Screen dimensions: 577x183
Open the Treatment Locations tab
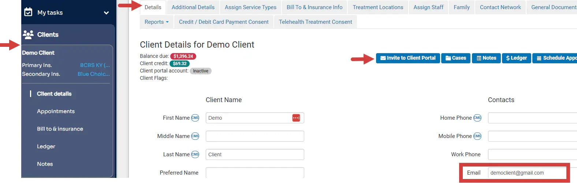coord(378,7)
